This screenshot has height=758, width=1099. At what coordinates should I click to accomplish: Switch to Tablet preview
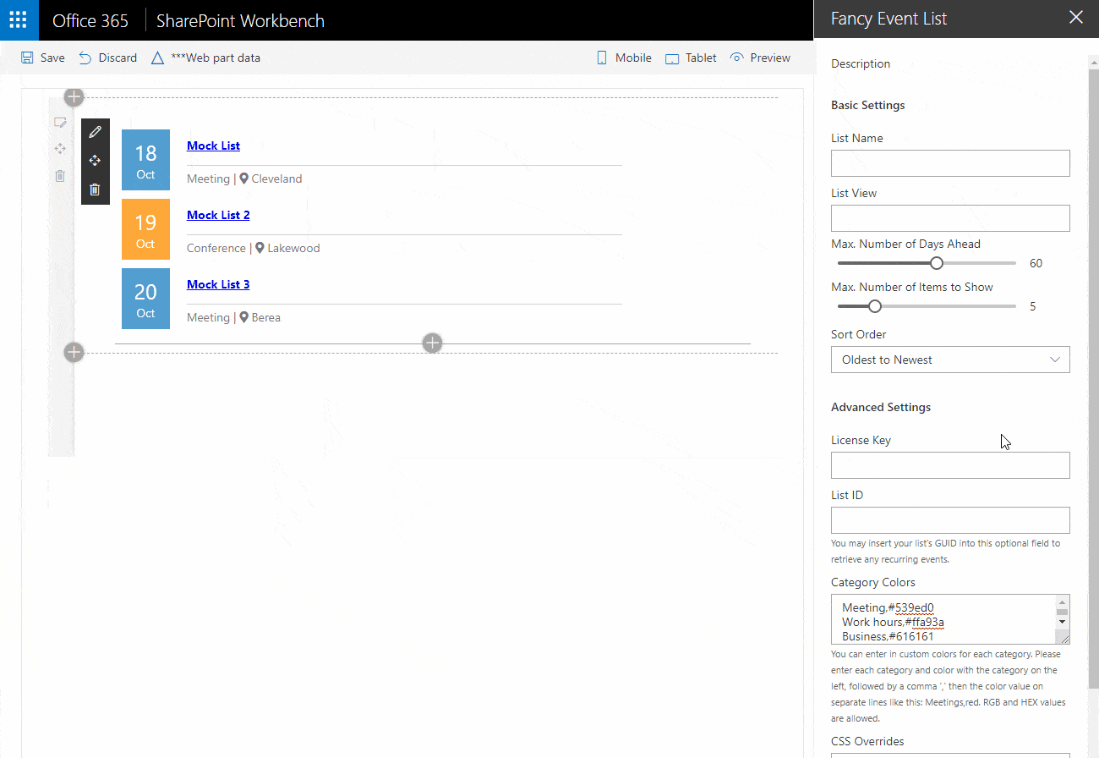pyautogui.click(x=691, y=58)
